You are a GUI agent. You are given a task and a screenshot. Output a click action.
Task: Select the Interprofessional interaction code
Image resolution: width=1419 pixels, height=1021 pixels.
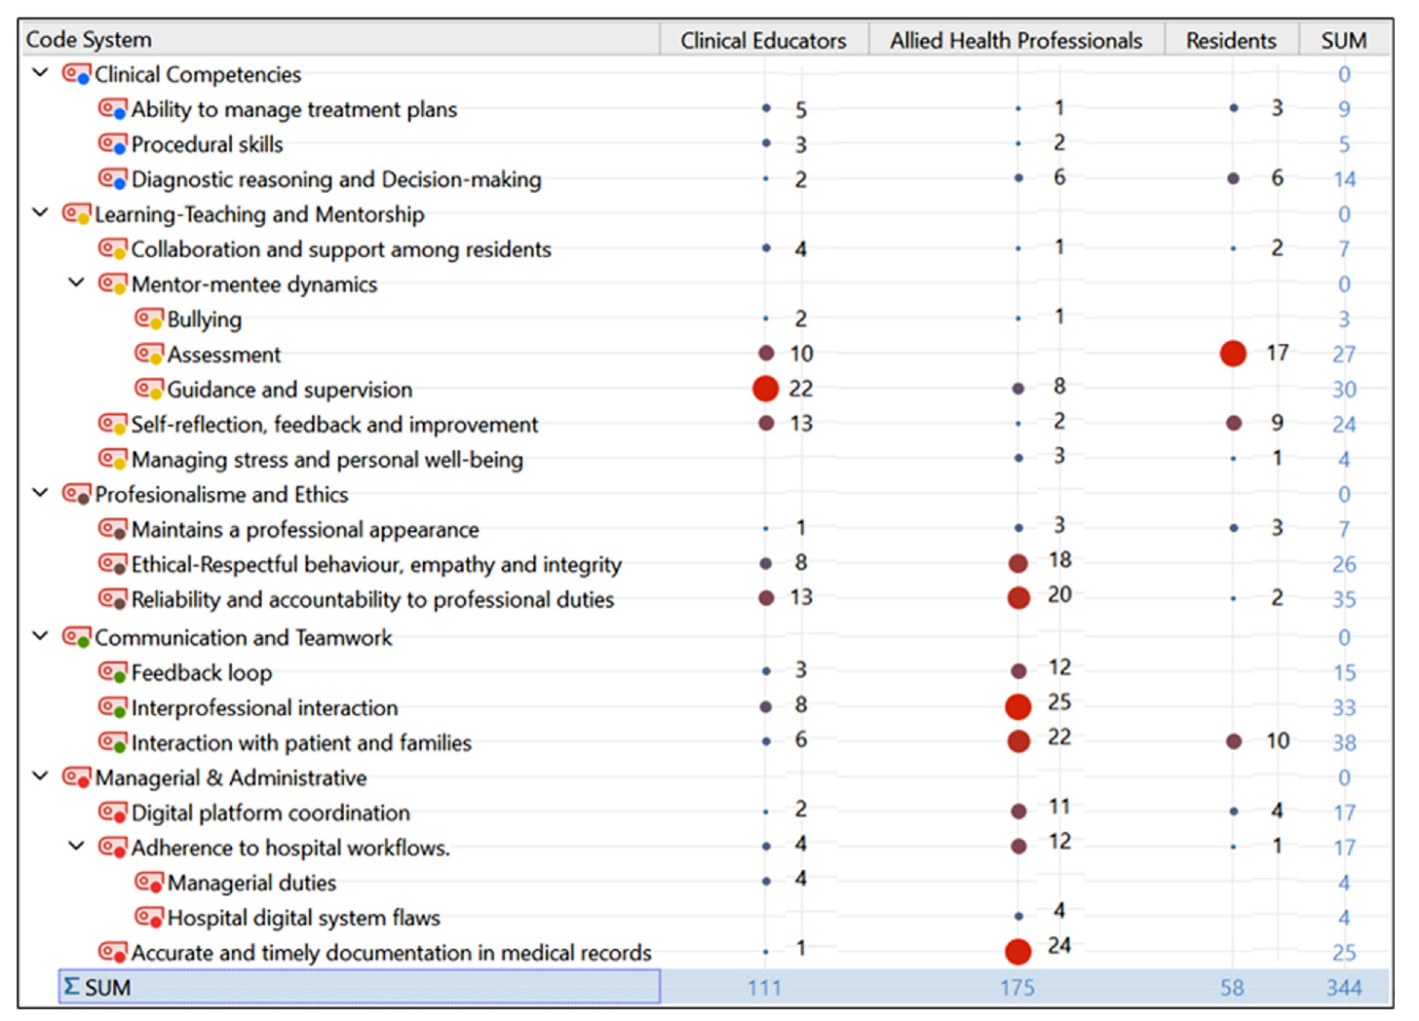pyautogui.click(x=264, y=707)
